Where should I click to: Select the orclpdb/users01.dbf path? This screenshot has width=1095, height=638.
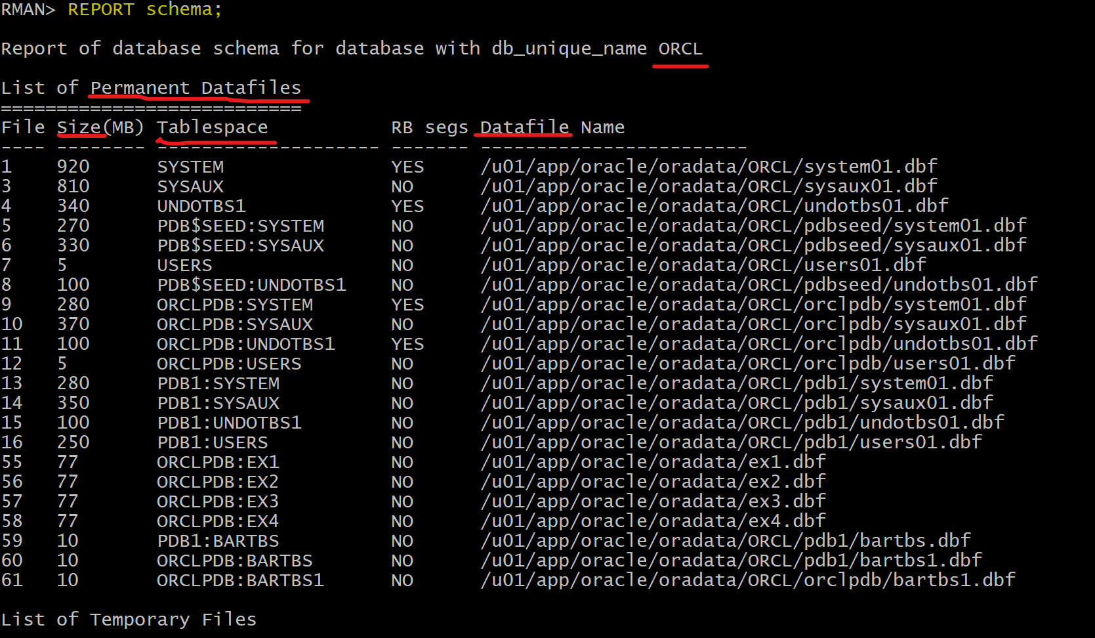click(x=748, y=364)
